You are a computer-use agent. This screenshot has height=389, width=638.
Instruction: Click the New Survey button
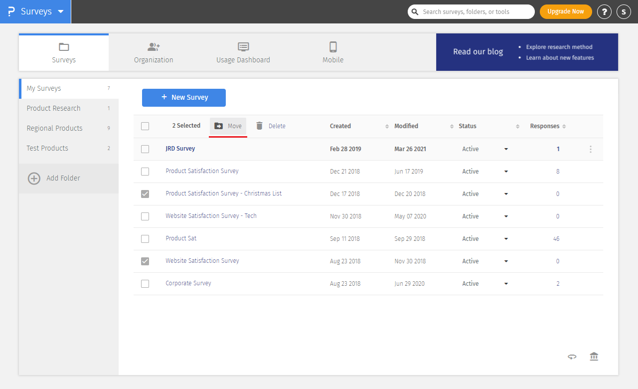pyautogui.click(x=184, y=98)
